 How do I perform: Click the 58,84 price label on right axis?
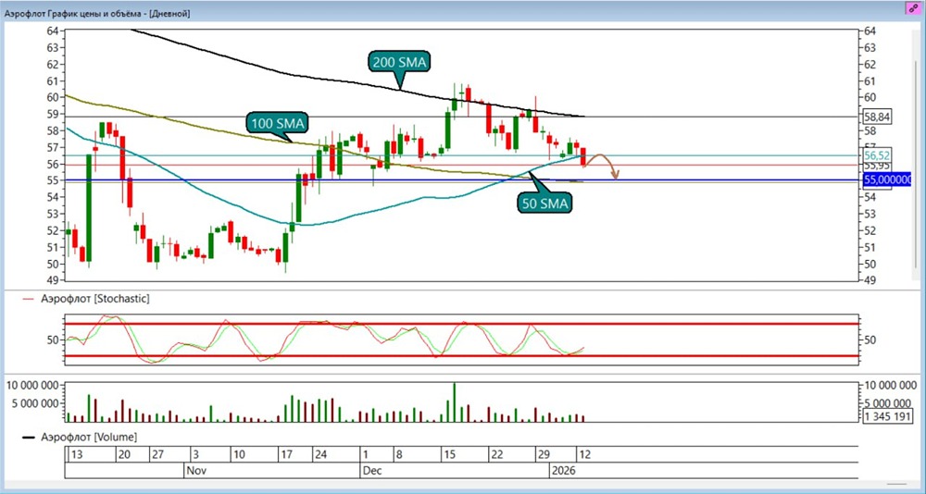876,117
